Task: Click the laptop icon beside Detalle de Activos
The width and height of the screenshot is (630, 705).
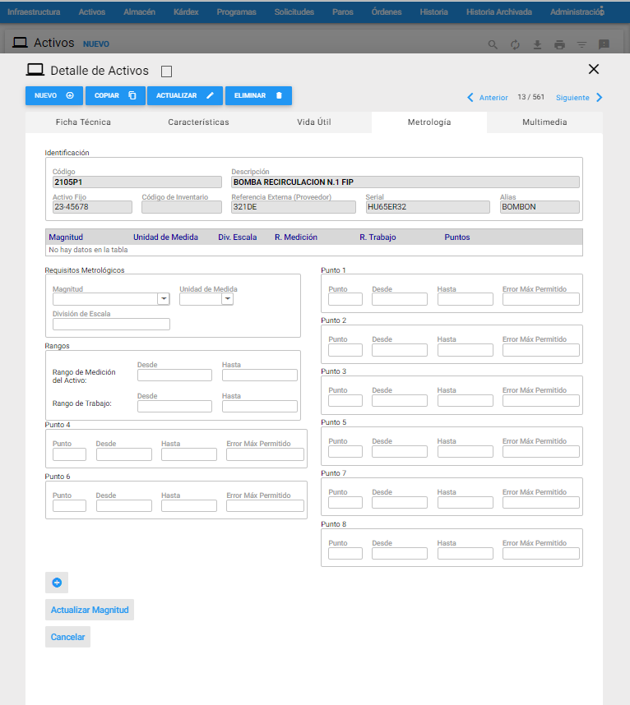Action: (35, 70)
